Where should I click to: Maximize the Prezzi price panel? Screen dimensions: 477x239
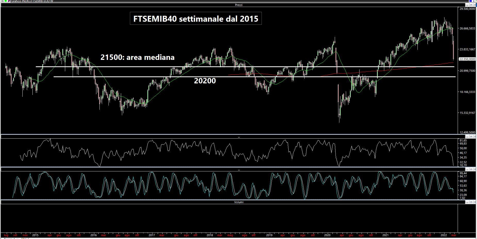pos(471,5)
